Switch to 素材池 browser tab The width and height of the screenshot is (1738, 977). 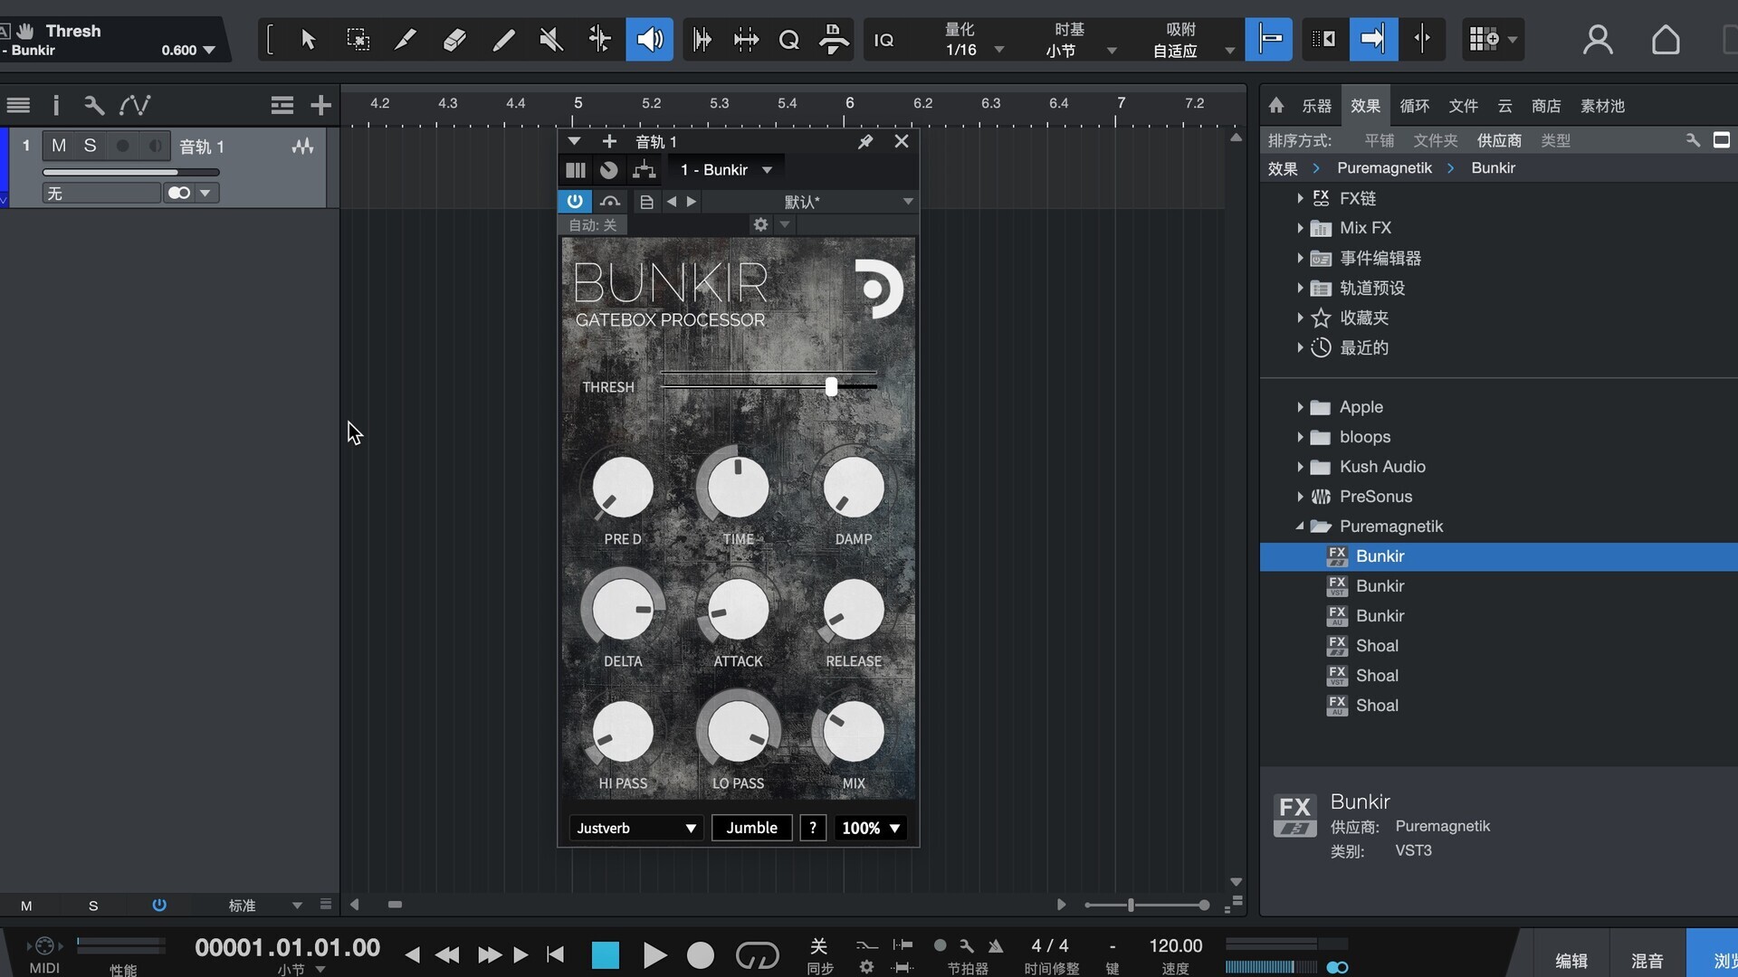pos(1602,106)
